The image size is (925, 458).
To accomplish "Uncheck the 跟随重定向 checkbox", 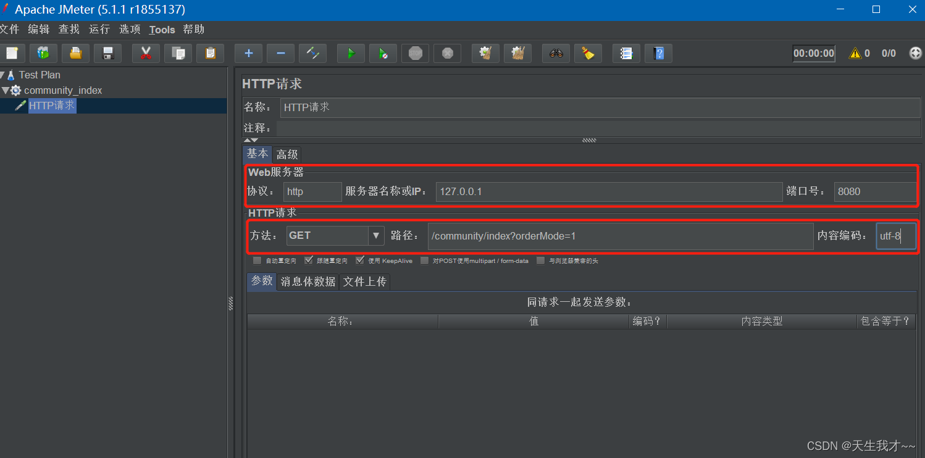I will point(309,260).
